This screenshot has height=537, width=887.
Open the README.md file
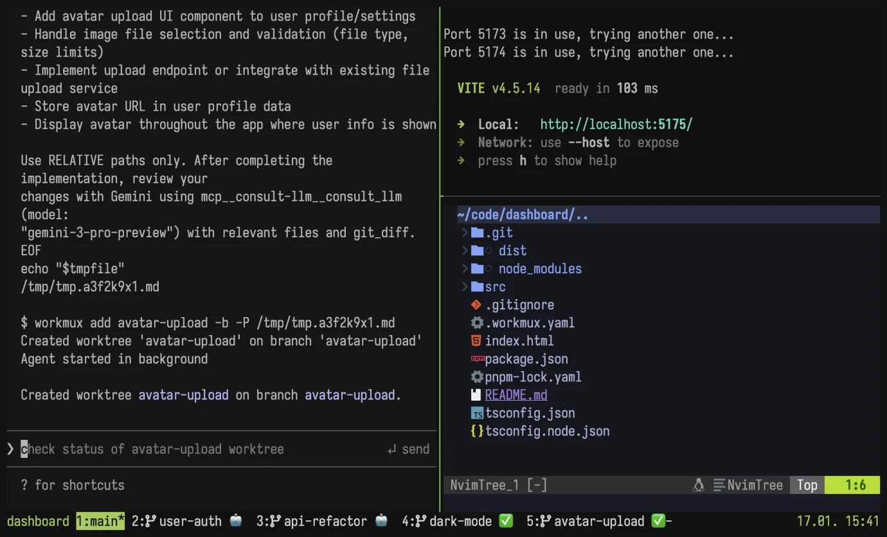click(516, 395)
